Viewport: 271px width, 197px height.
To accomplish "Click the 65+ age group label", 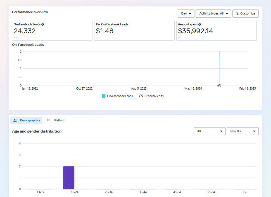I will pos(245,192).
